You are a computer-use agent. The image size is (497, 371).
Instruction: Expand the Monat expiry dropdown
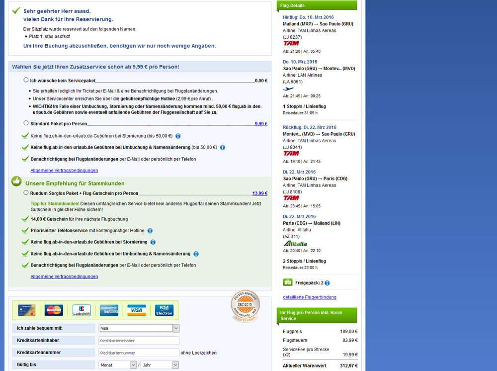pyautogui.click(x=118, y=365)
